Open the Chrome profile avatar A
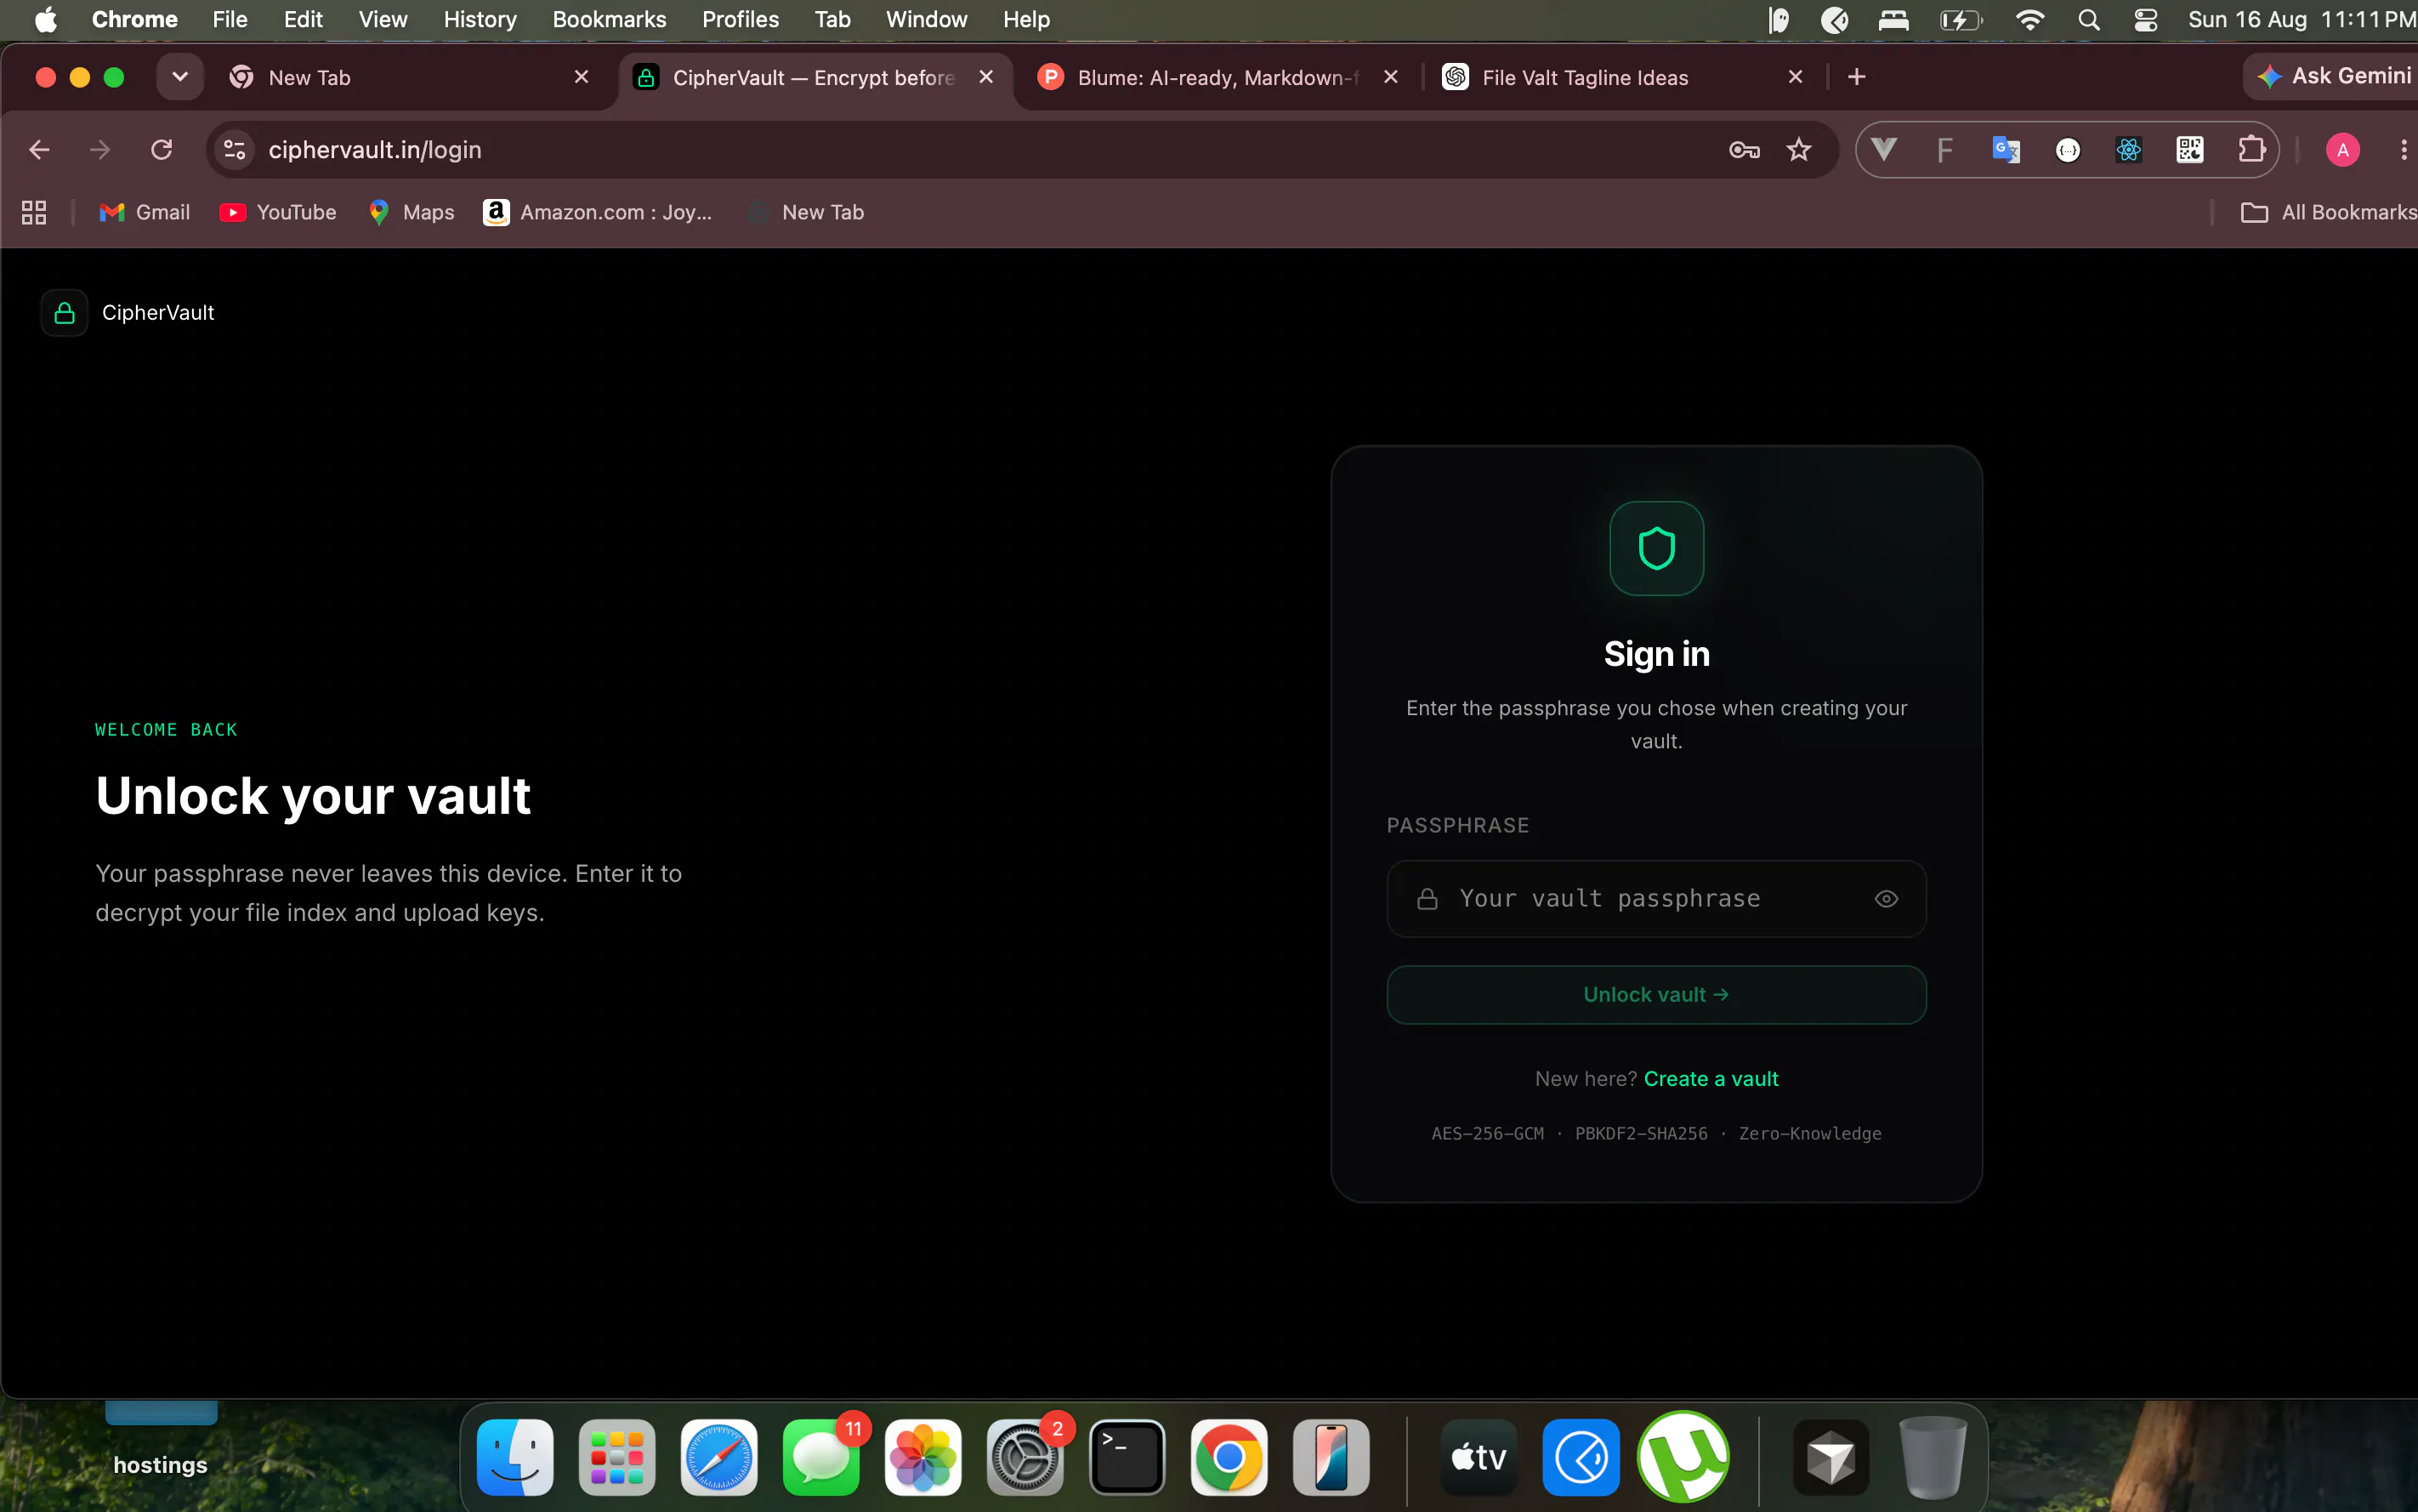The height and width of the screenshot is (1512, 2418). (2343, 150)
